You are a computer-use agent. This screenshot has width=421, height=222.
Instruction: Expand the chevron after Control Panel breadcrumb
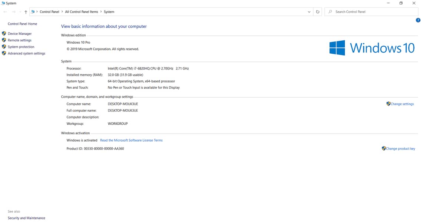[x=62, y=12]
